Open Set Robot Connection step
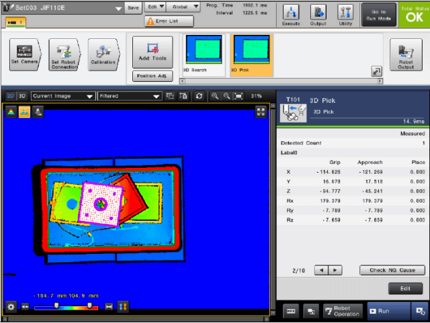Viewport: 430px width, 323px height. pyautogui.click(x=64, y=54)
